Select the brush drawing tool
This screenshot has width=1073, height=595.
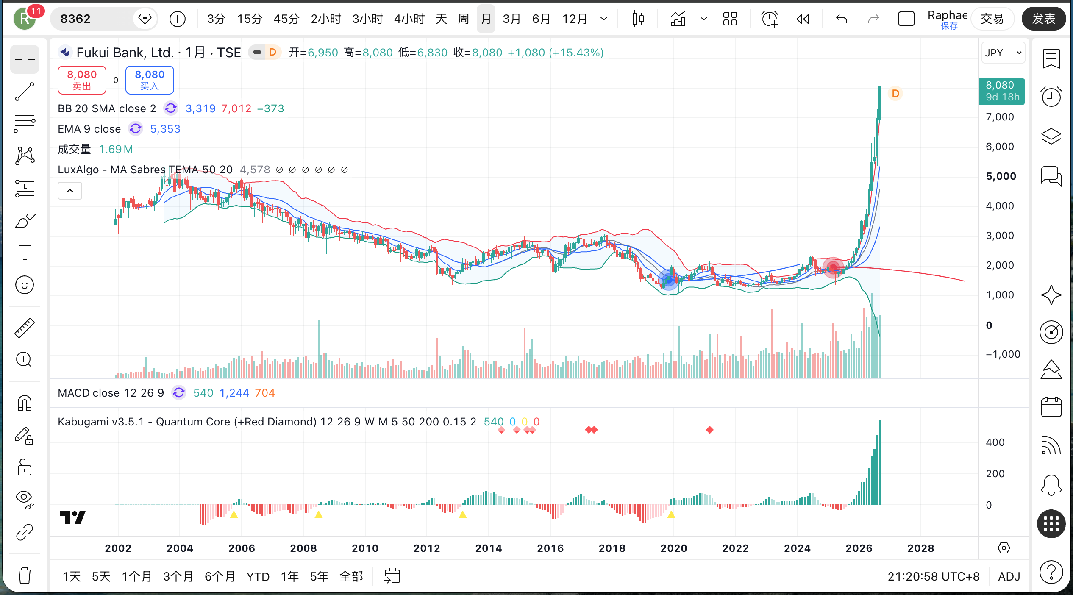pyautogui.click(x=25, y=221)
